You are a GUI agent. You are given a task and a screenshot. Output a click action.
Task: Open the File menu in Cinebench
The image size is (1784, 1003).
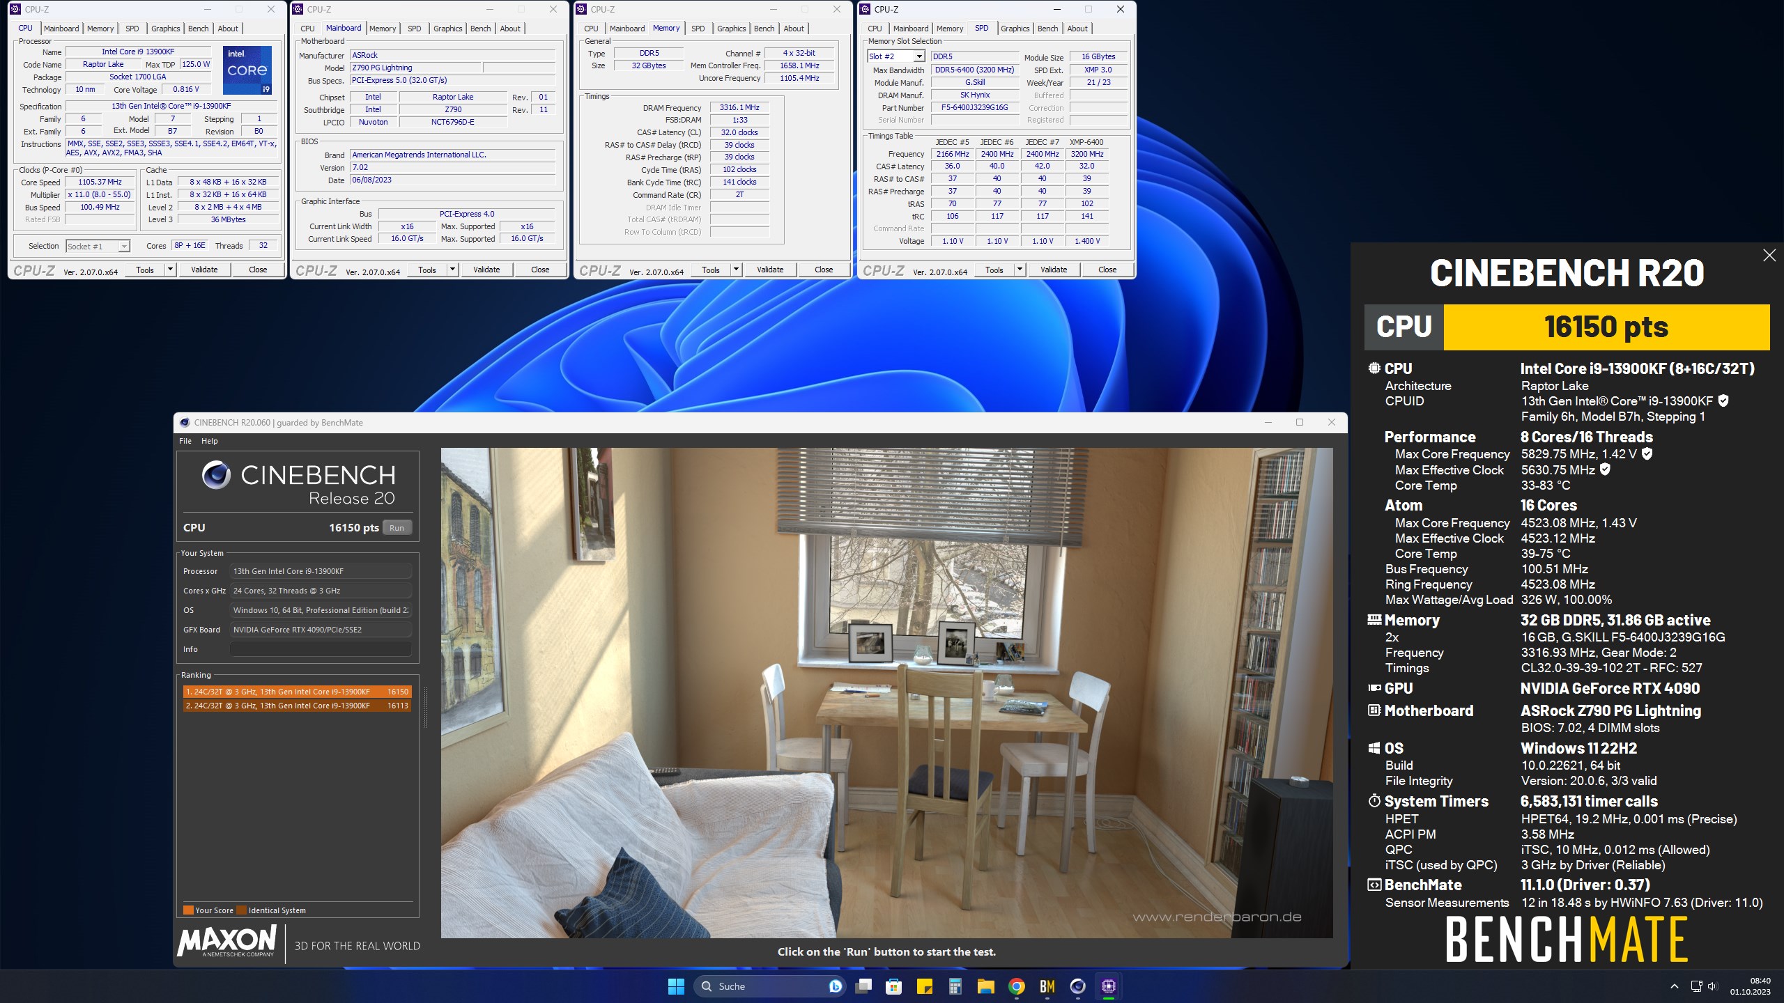[185, 441]
